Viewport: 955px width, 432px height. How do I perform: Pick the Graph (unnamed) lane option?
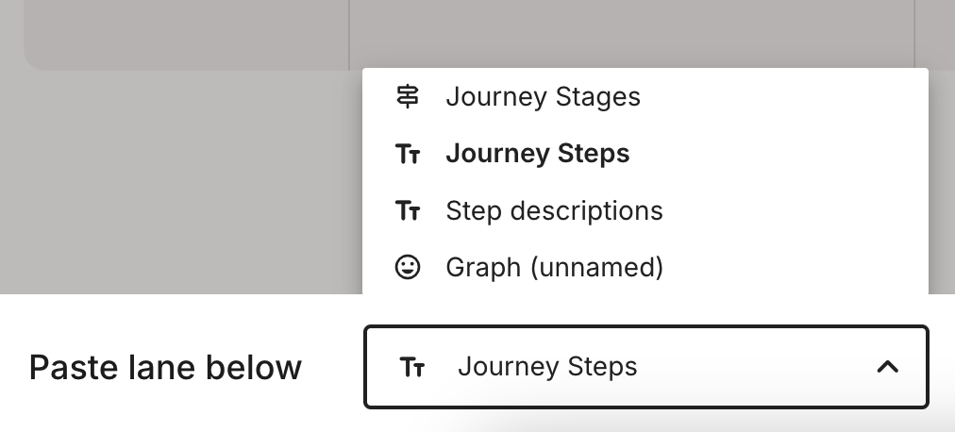pyautogui.click(x=554, y=268)
